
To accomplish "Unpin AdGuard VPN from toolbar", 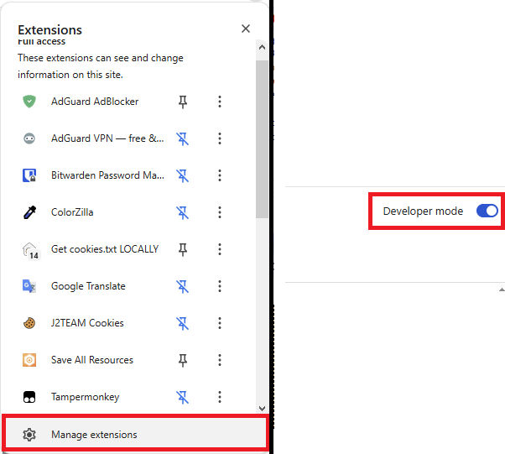I will point(183,138).
